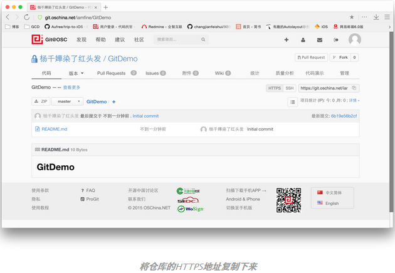Viewport: 395px width, 273px height.
Task: Open messages envelope icon in navbar
Action: pos(319,39)
